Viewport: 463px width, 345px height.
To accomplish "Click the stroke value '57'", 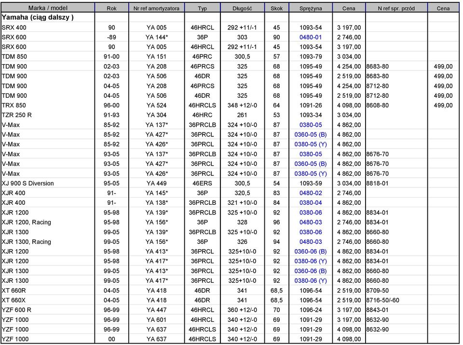I will click(276, 57).
